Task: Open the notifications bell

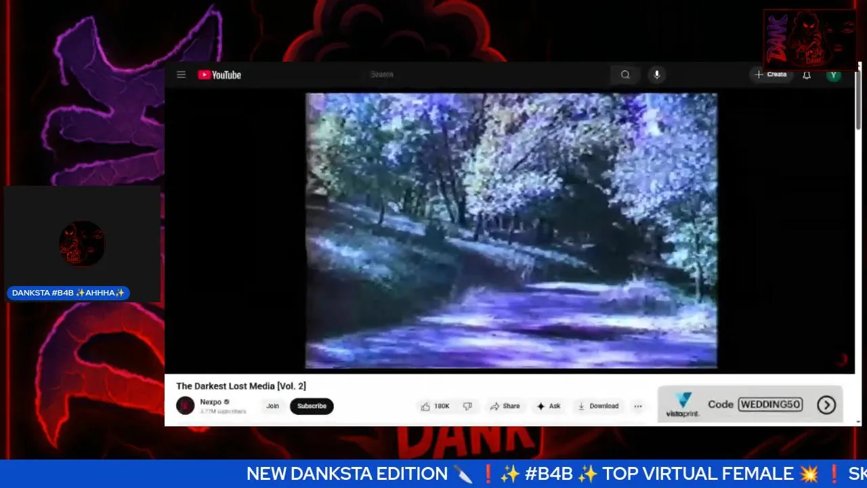Action: (x=807, y=75)
